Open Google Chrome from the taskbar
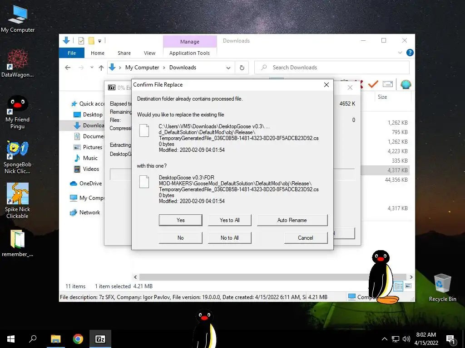 78,339
